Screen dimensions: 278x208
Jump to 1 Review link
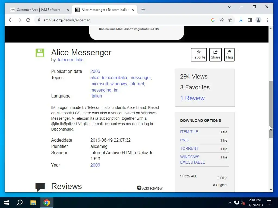[192, 98]
